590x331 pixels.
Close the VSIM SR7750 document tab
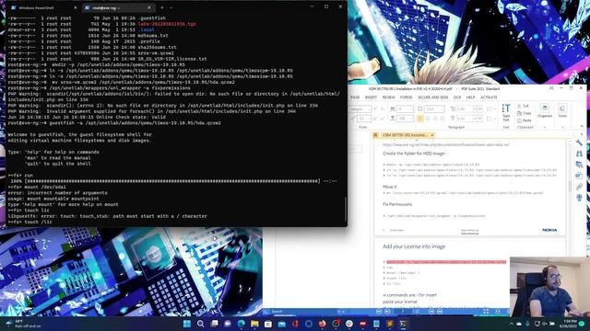click(432, 135)
